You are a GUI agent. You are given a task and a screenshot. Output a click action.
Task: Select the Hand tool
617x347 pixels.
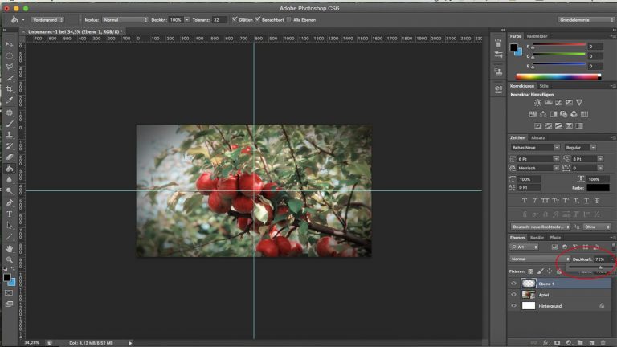coord(10,248)
